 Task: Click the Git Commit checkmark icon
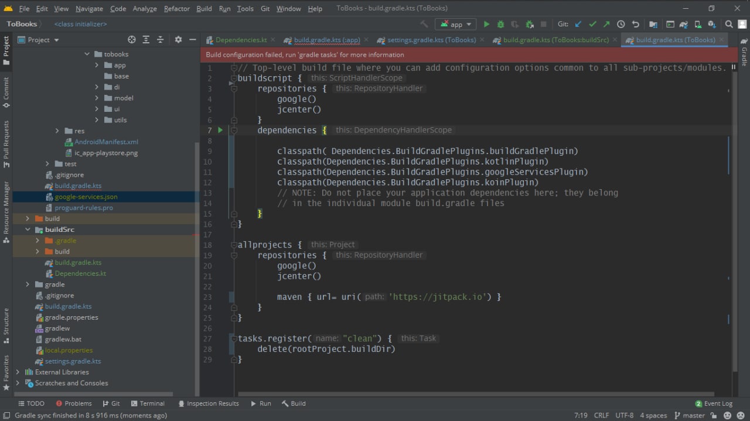(x=592, y=24)
